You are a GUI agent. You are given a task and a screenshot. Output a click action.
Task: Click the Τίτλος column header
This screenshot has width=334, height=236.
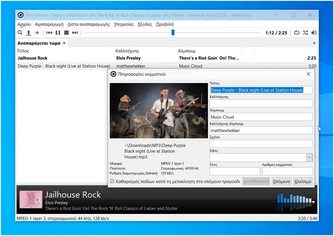click(23, 51)
